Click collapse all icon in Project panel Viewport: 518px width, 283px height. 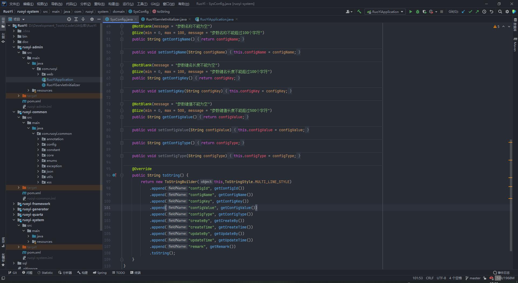coord(83,19)
